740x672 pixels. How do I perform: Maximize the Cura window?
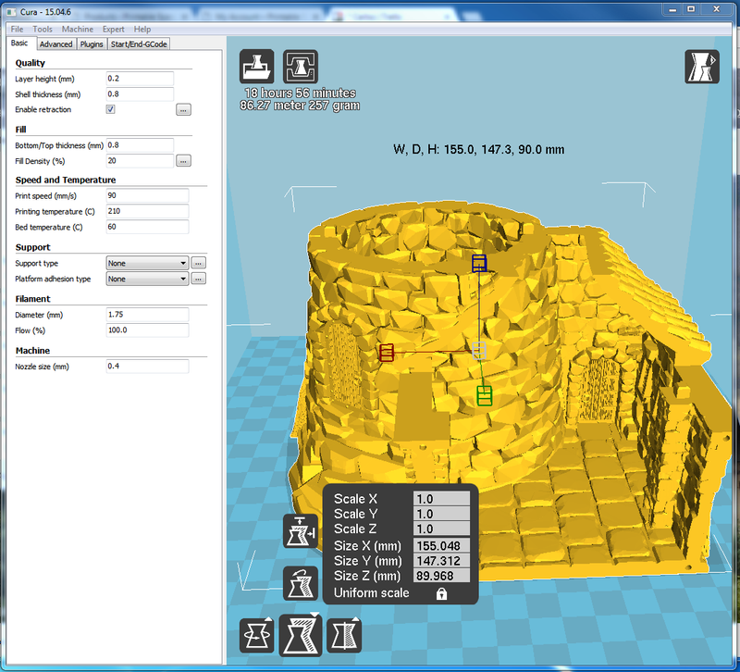691,9
